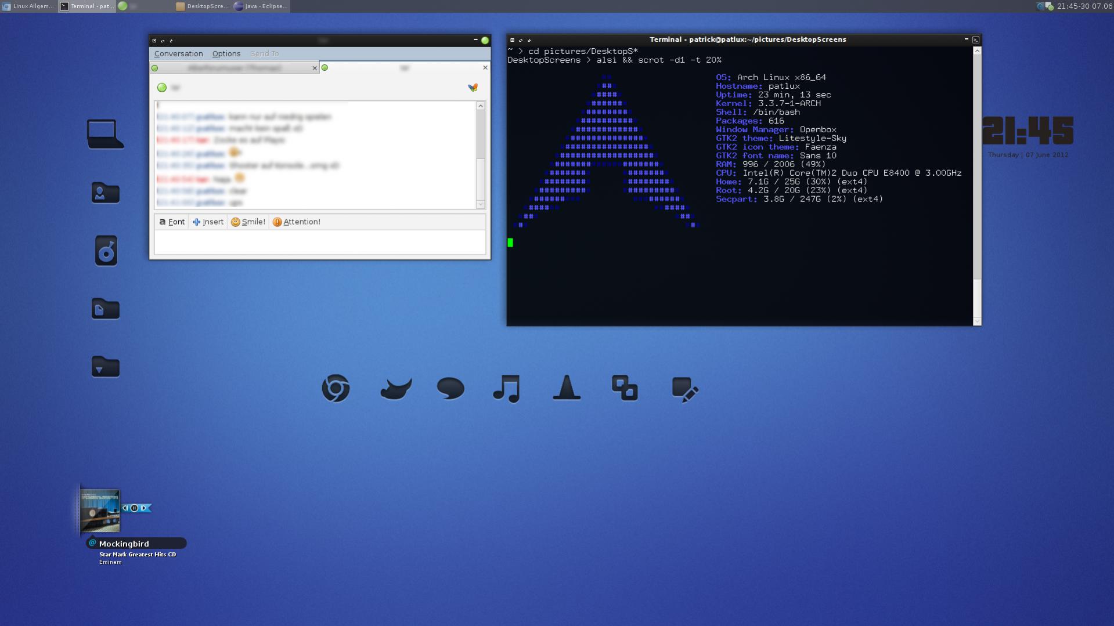Open the laptop computer desktop icon
This screenshot has height=626, width=1114.
click(105, 134)
